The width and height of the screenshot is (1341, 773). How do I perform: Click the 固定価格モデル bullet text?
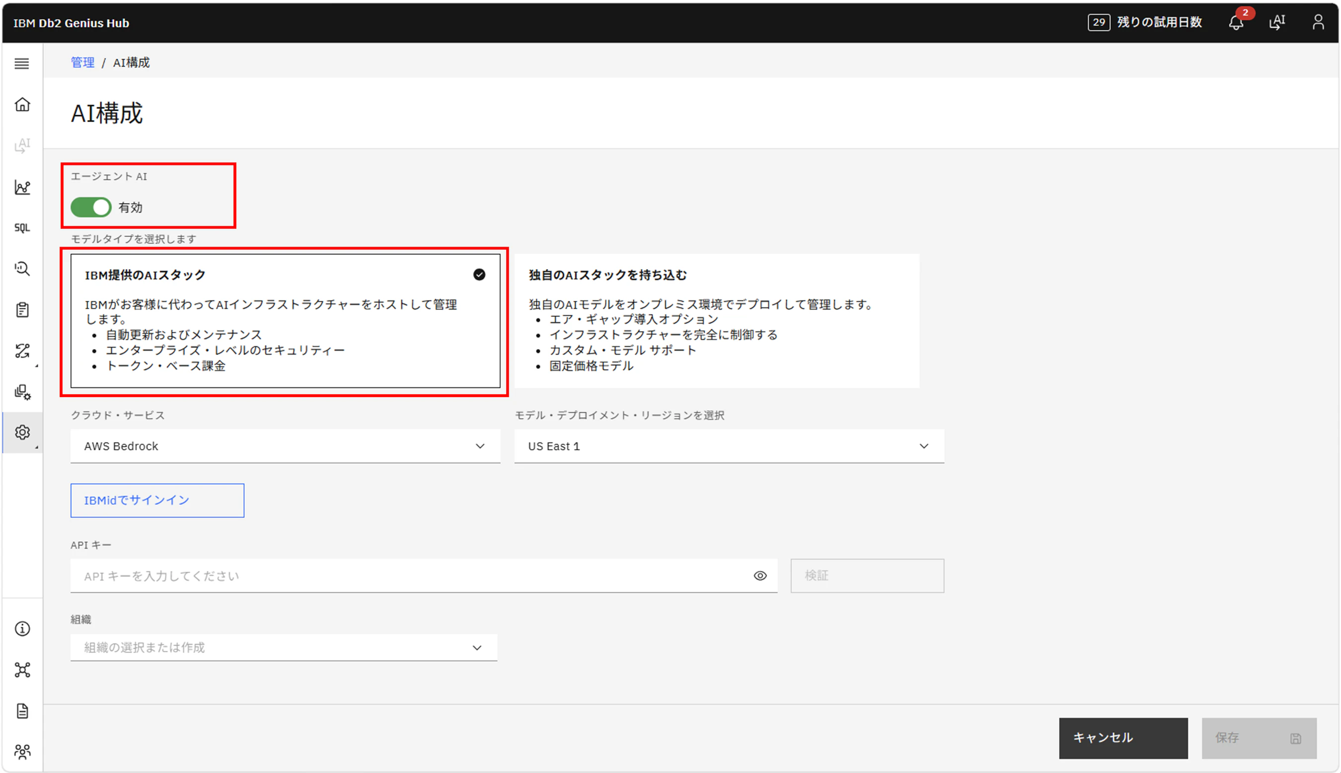(x=591, y=366)
